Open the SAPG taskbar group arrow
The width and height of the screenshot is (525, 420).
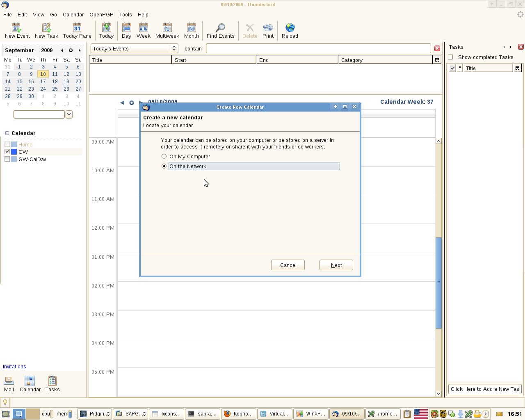tap(144, 414)
